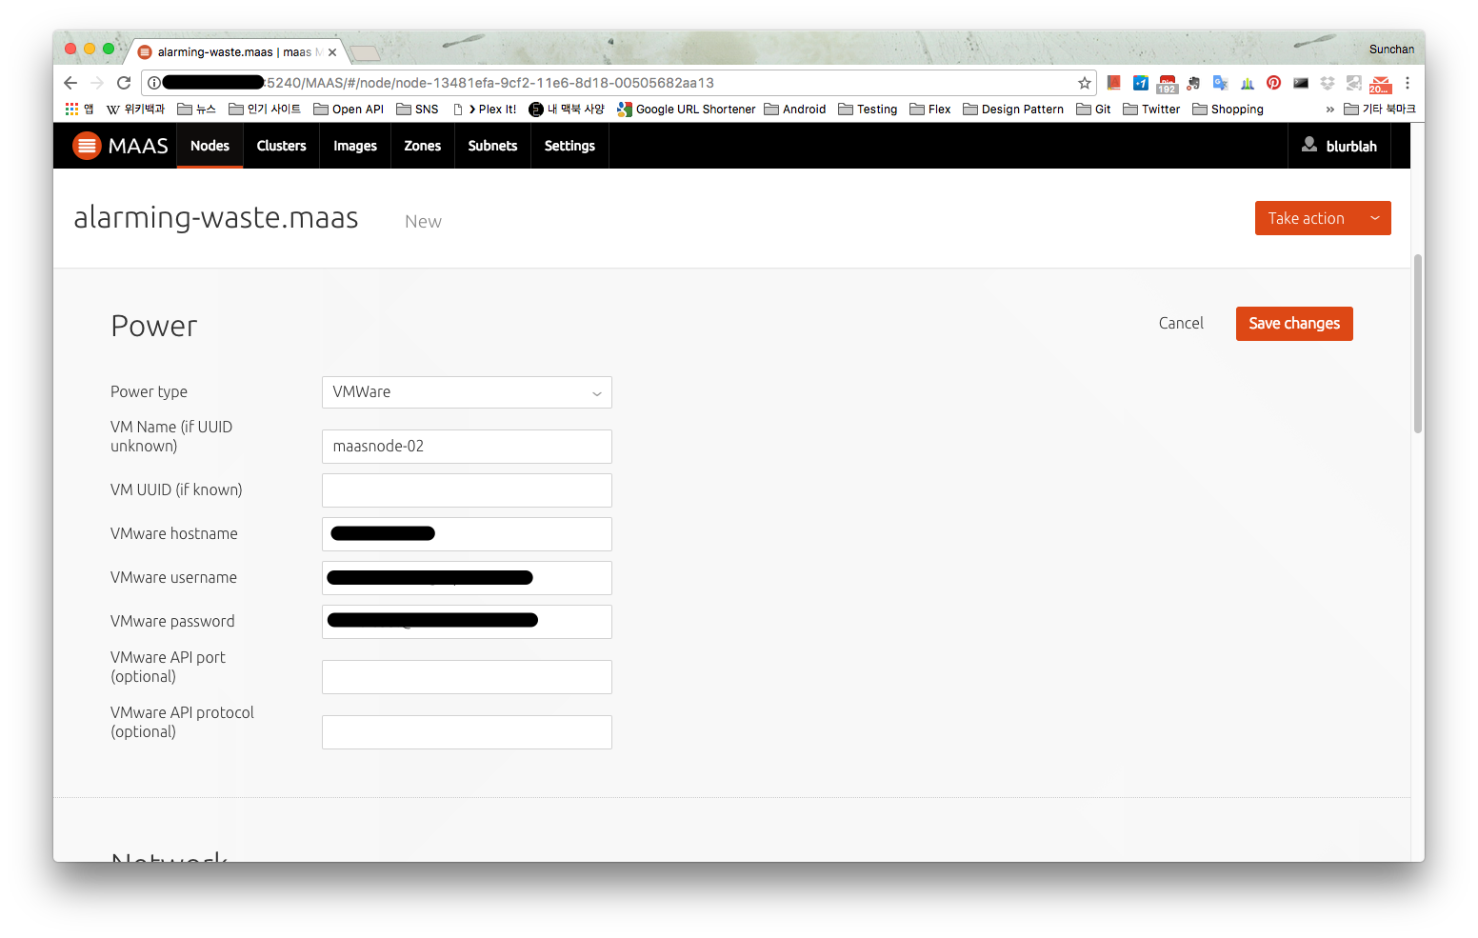Focus the VM UUID input field
Screen dimensions: 1478x938
[x=467, y=490]
